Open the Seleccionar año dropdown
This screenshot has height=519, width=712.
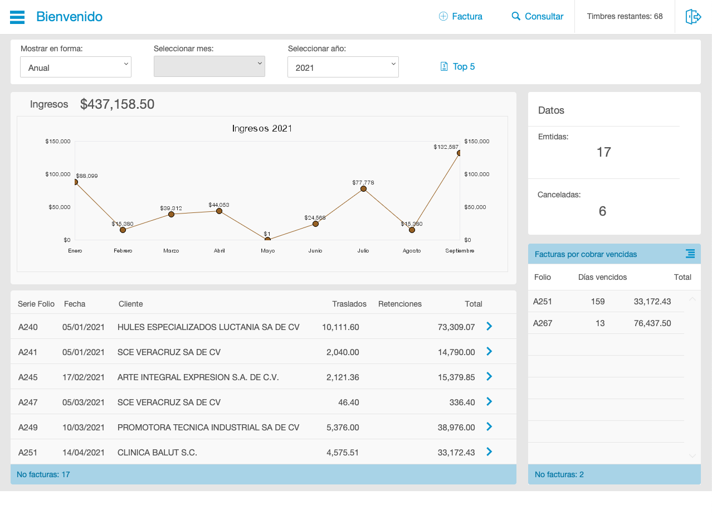tap(343, 67)
